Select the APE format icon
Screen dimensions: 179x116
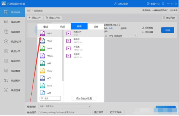[x=43, y=93]
